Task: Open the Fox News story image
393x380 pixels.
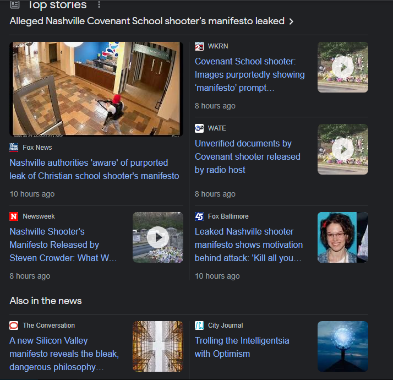Action: [96, 89]
